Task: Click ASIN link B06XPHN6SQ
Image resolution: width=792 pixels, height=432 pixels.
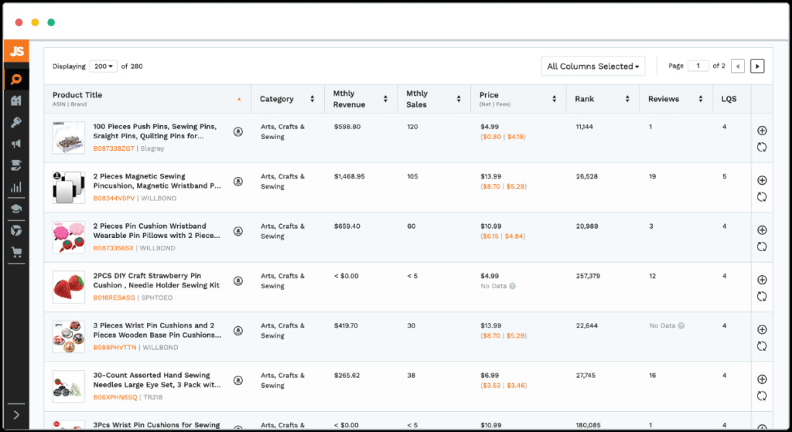Action: [114, 397]
